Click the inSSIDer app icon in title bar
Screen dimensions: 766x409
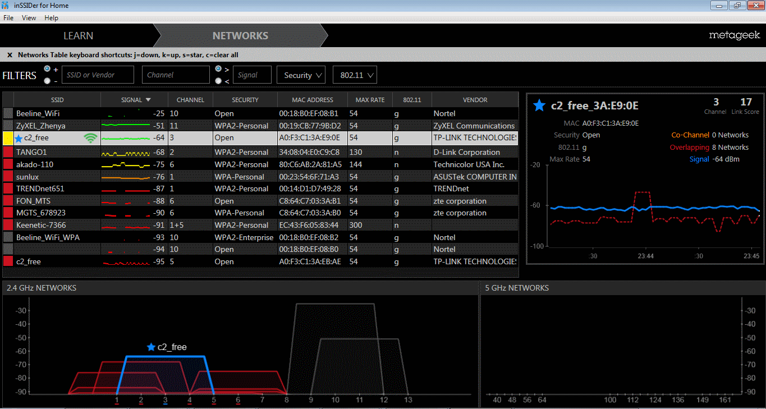6,6
